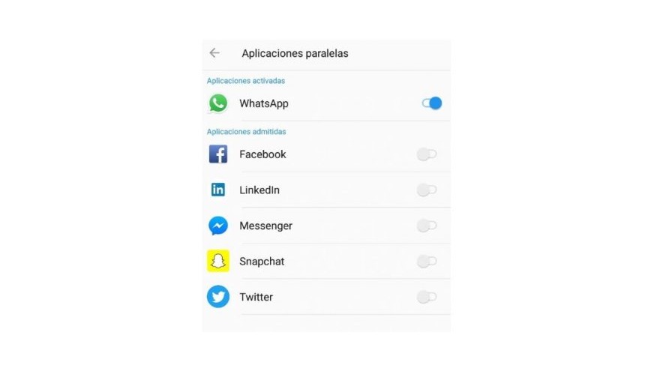Screen dimensions: 660x371
Task: Turn on the Snapchat toggle
Action: point(427,262)
